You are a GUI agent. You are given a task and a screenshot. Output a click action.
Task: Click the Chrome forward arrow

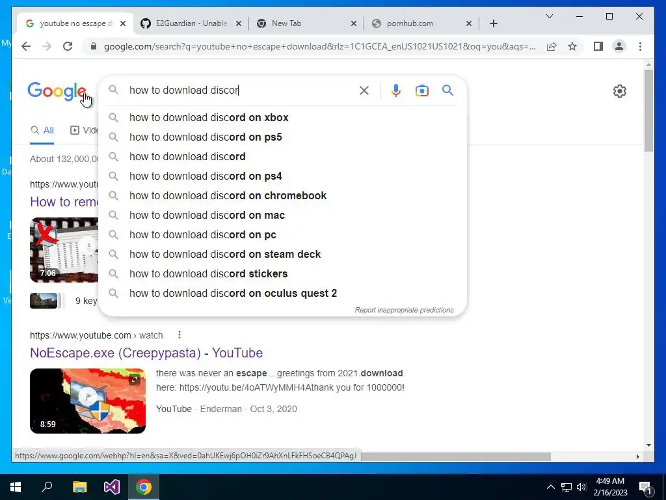(x=47, y=46)
